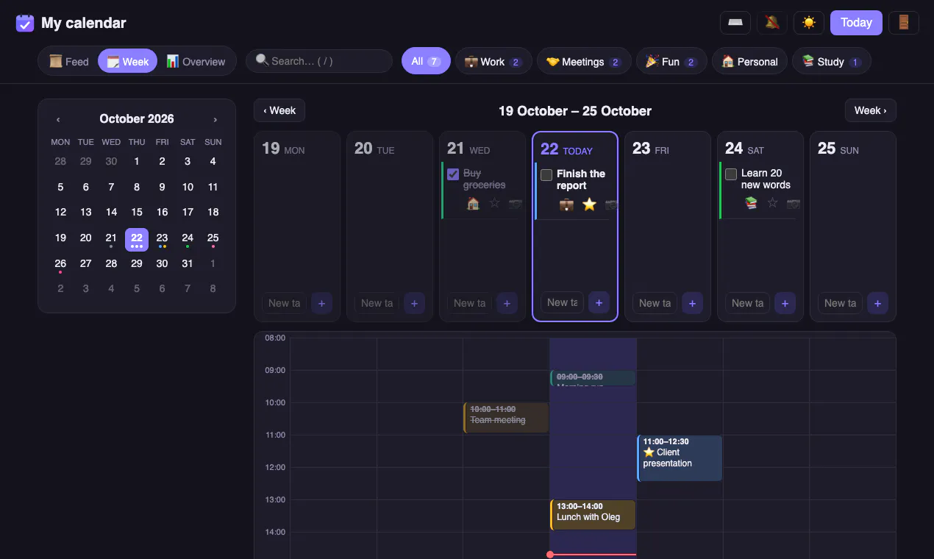934x559 pixels.
Task: Navigate to the previous week
Action: click(279, 110)
